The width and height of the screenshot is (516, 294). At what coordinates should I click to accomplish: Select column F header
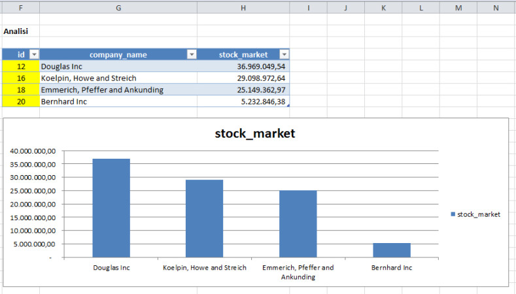pos(20,7)
